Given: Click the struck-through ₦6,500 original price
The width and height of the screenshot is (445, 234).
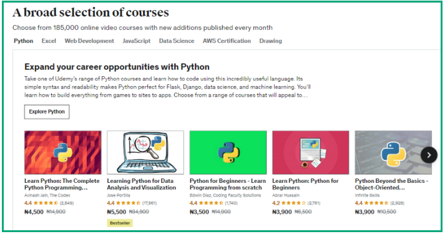Looking at the screenshot, I should [x=303, y=212].
